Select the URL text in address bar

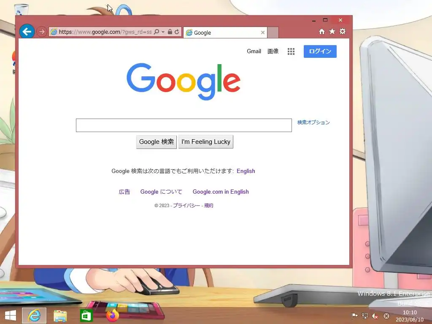click(105, 32)
